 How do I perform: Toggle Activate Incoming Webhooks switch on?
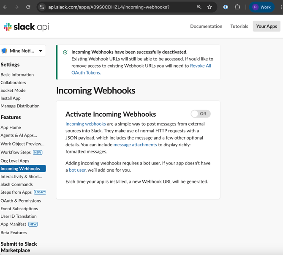click(200, 114)
